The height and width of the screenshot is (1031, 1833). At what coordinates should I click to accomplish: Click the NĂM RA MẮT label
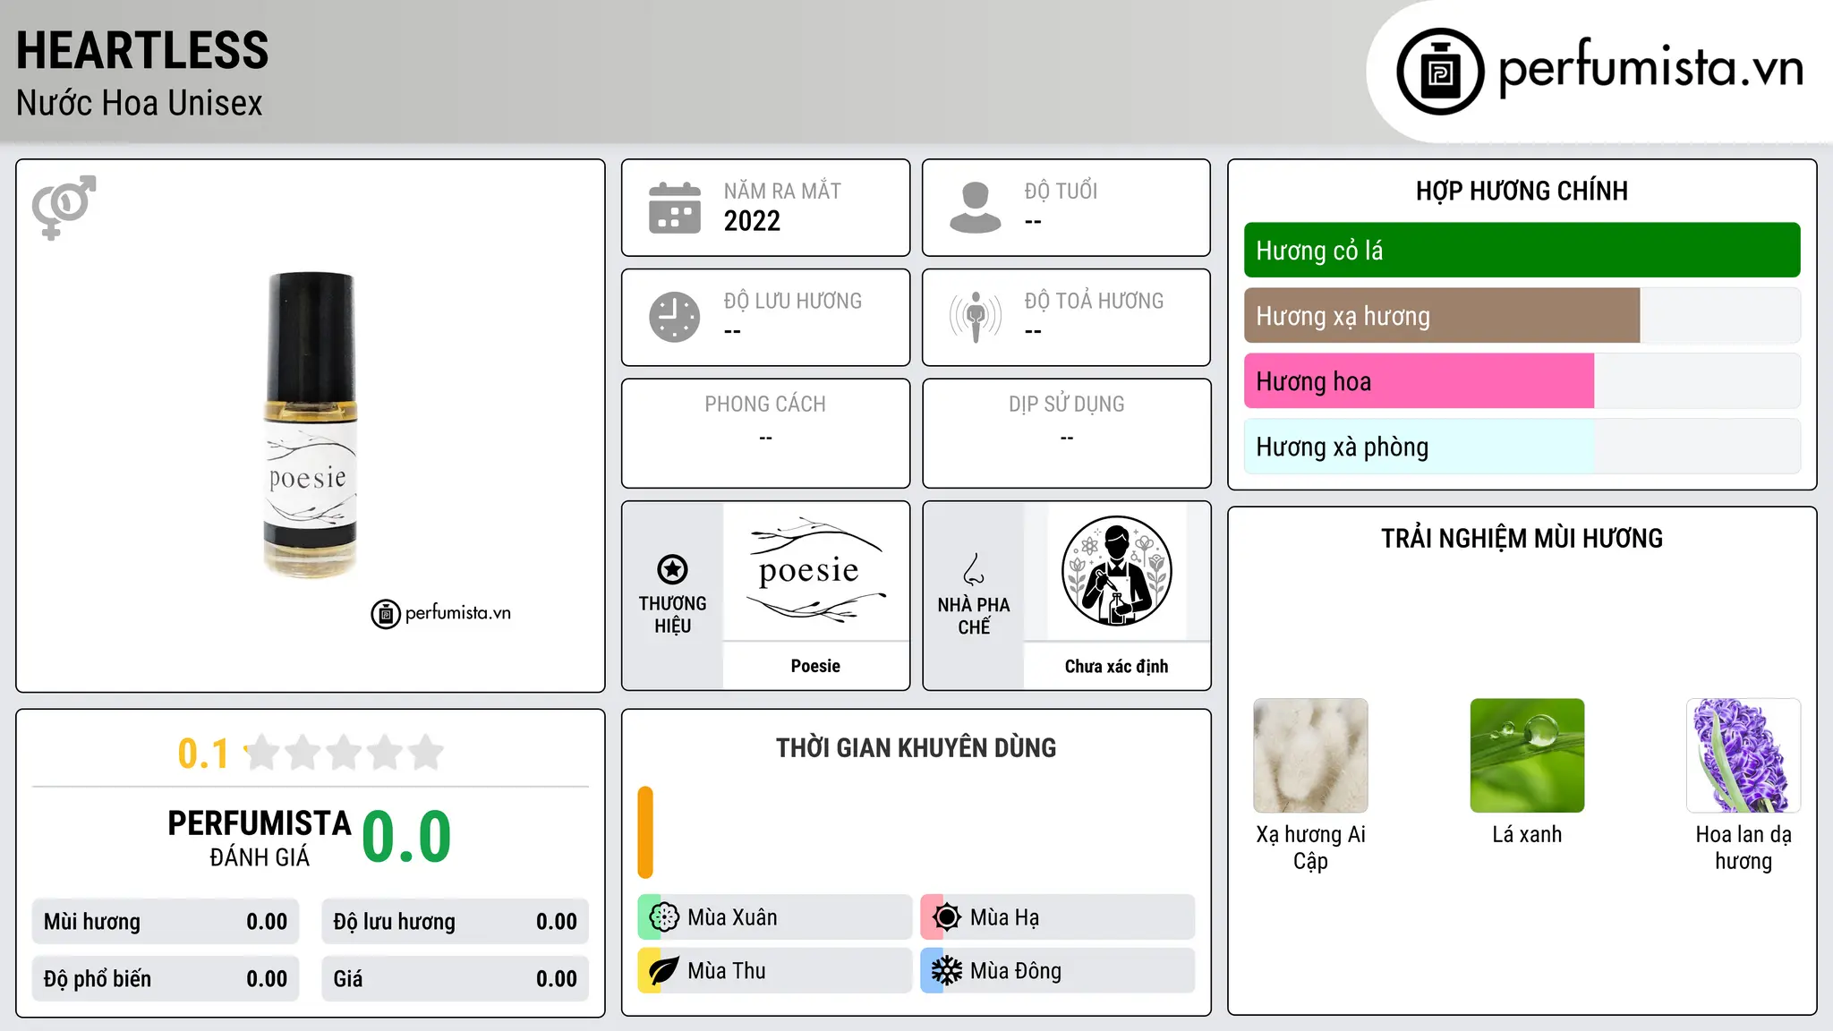[782, 191]
